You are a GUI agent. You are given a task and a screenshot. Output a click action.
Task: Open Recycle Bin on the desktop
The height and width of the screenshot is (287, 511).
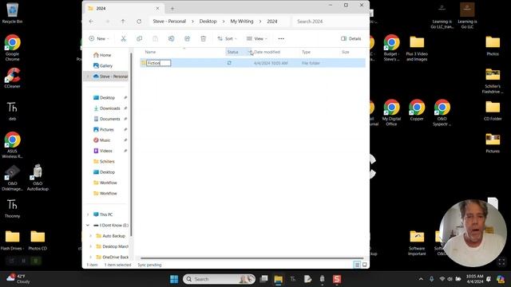13,14
